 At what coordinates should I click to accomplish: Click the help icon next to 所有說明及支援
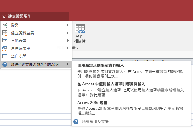click(76, 122)
